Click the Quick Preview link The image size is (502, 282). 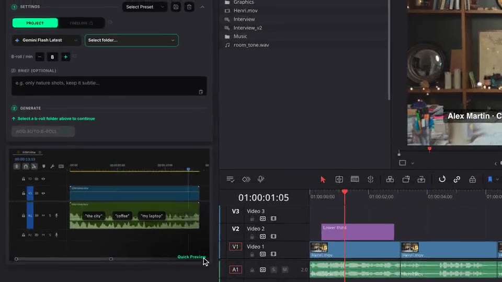191,257
